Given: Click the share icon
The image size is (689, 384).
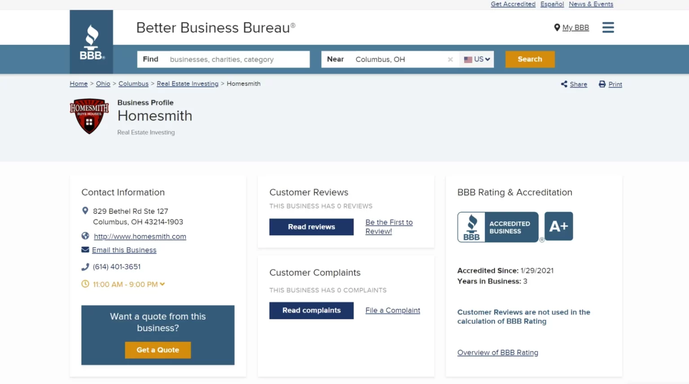Looking at the screenshot, I should pos(564,84).
